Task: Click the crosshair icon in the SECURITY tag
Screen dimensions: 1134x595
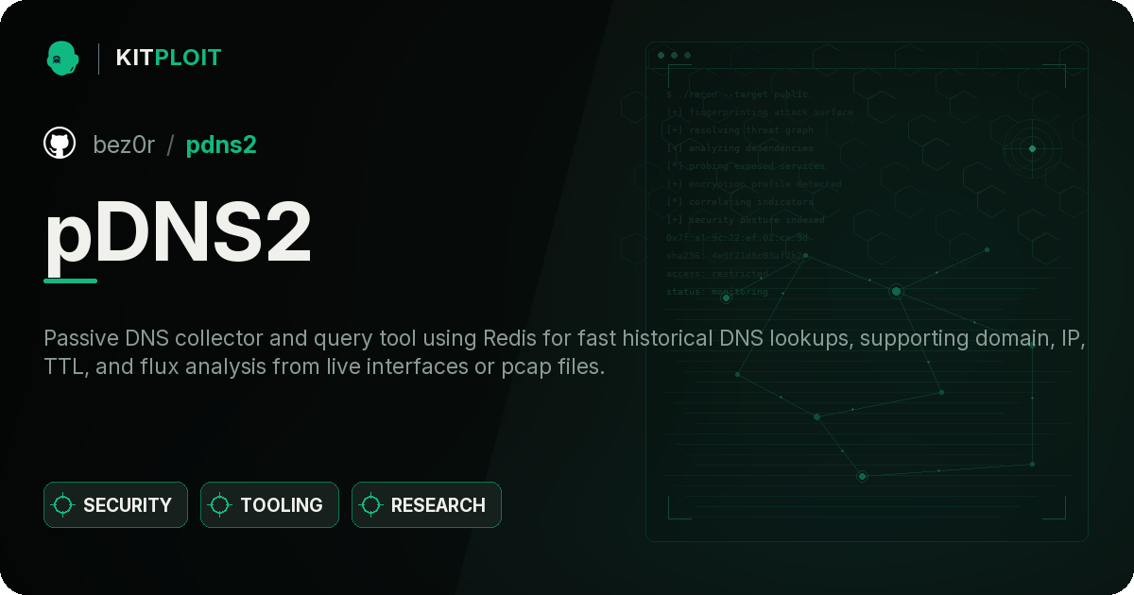Action: click(x=63, y=505)
